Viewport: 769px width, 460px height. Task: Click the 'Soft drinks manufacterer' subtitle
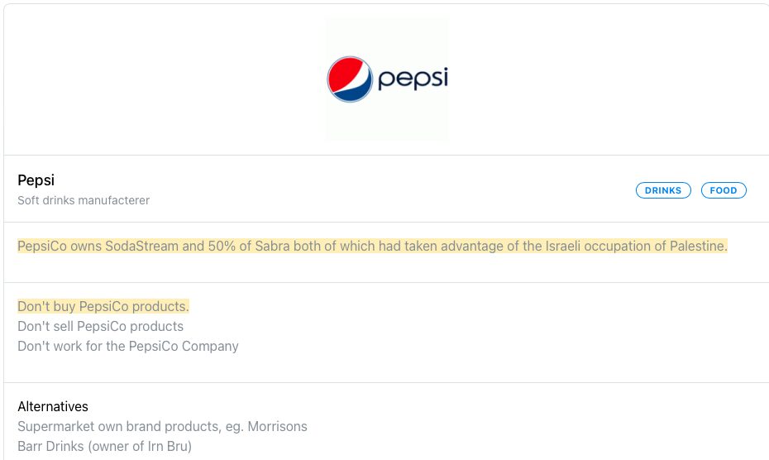tap(84, 200)
